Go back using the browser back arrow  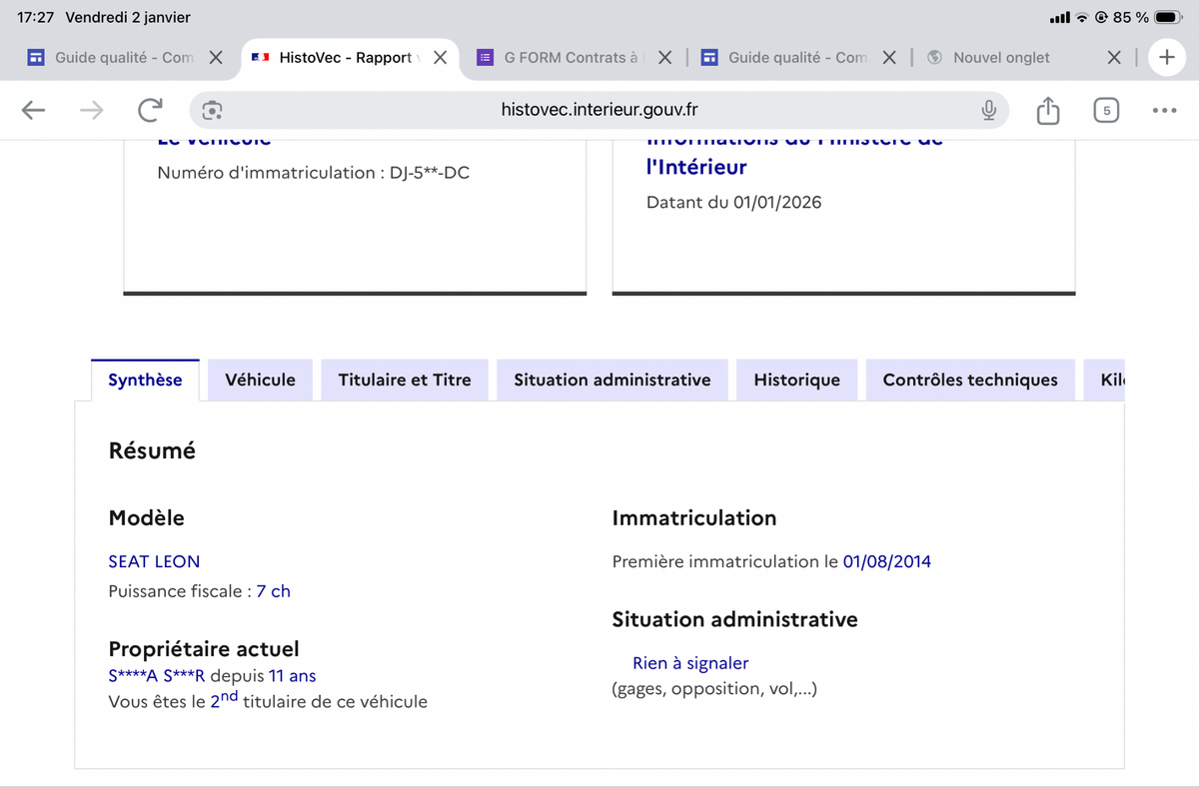pos(34,111)
